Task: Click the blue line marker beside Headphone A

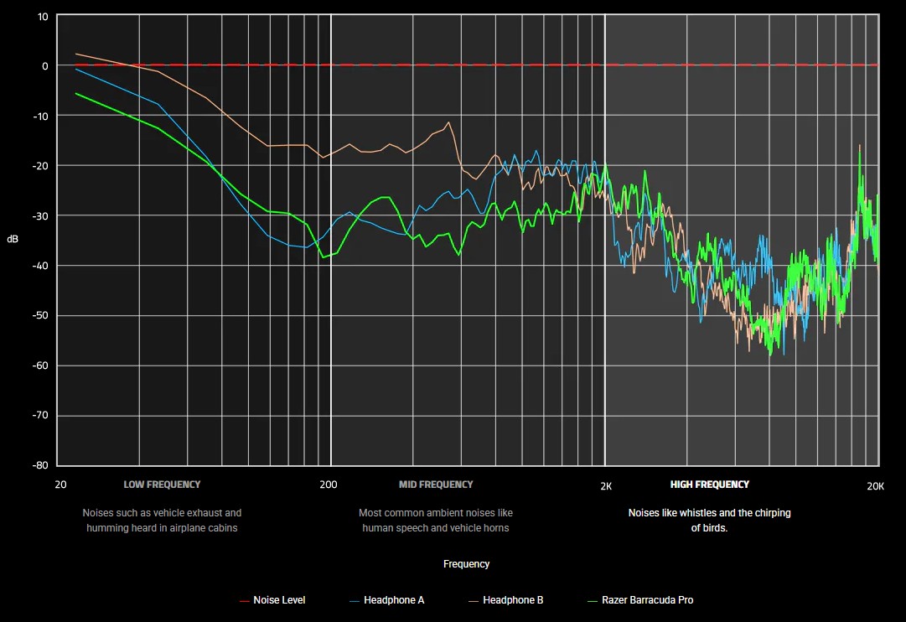Action: [355, 600]
